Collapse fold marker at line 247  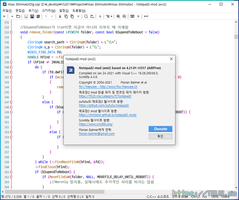11,102
